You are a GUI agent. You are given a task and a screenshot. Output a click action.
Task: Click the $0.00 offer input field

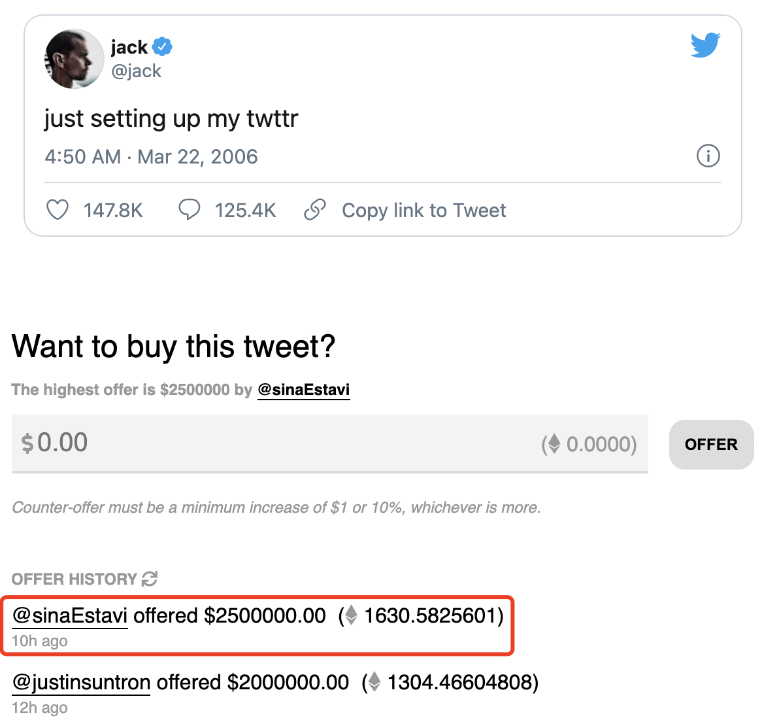click(x=261, y=443)
